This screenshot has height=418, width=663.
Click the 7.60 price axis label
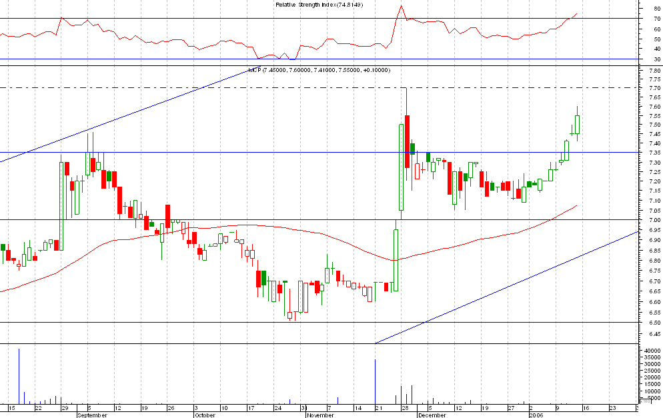pos(654,107)
